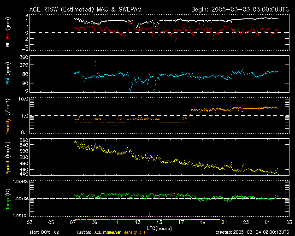Click inside the yellow Speed plot panel
295x236 pixels.
click(x=159, y=157)
